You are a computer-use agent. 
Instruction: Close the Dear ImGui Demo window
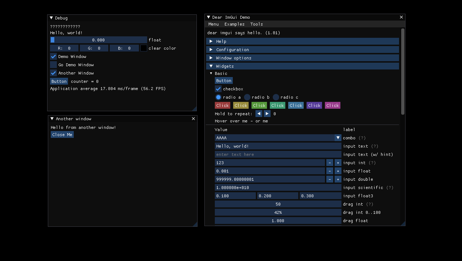point(402,17)
